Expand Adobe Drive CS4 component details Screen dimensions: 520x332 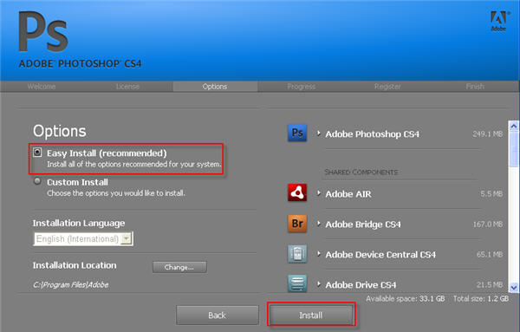(319, 284)
